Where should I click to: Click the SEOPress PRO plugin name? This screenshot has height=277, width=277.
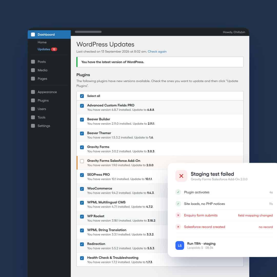click(x=98, y=174)
